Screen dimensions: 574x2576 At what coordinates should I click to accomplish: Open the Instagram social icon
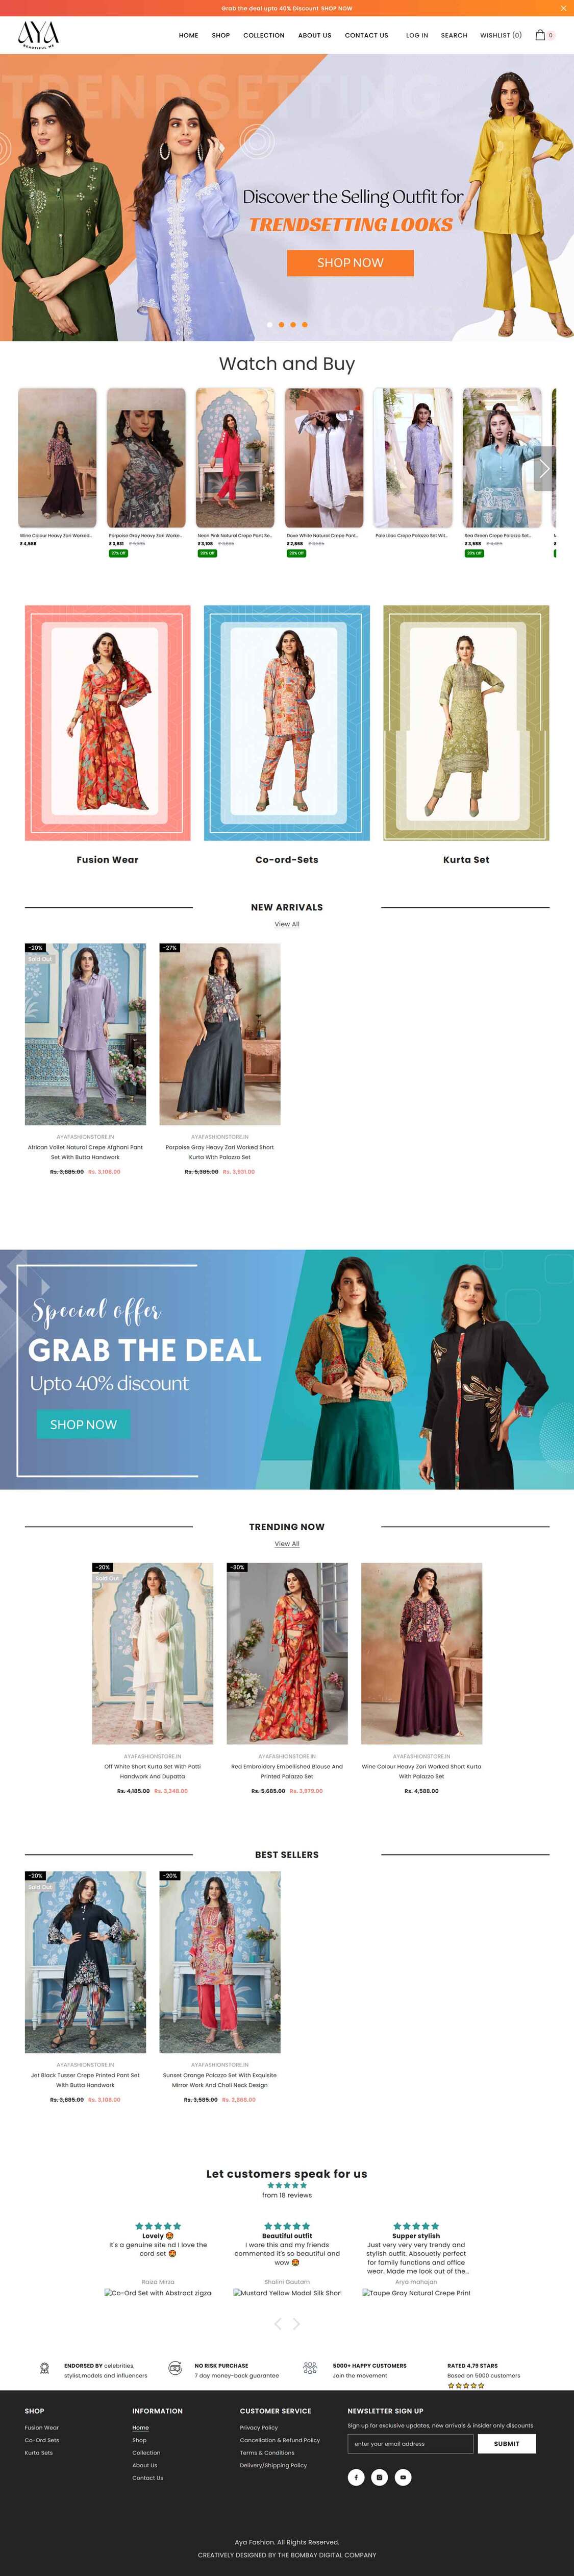[x=379, y=2477]
